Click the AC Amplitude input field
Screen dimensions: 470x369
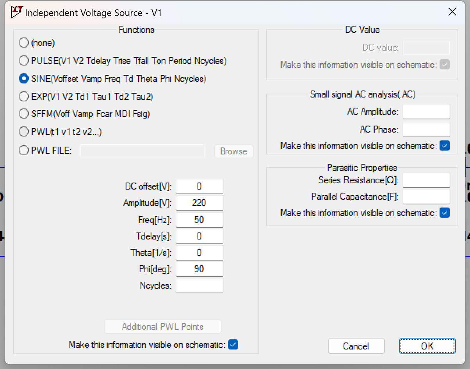(x=426, y=112)
